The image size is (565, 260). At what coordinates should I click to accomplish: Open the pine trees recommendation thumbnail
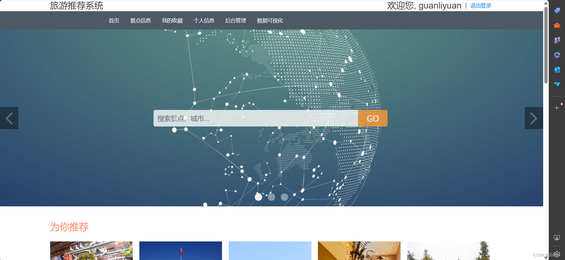pos(449,251)
